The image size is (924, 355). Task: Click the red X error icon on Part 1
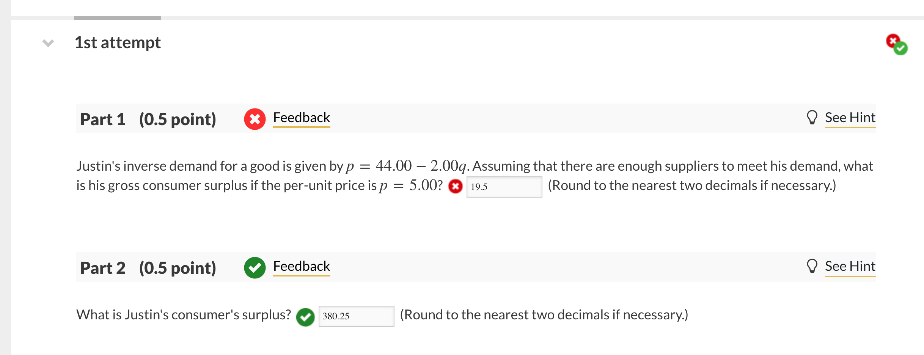255,119
